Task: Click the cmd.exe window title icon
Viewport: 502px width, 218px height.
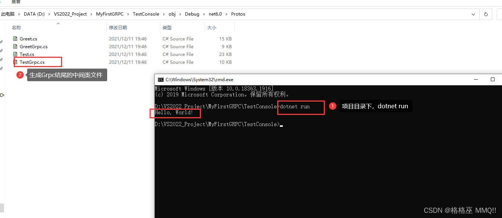Action: point(160,79)
